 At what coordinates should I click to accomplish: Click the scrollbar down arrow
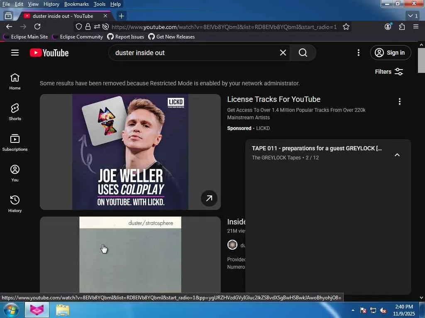tap(421, 298)
